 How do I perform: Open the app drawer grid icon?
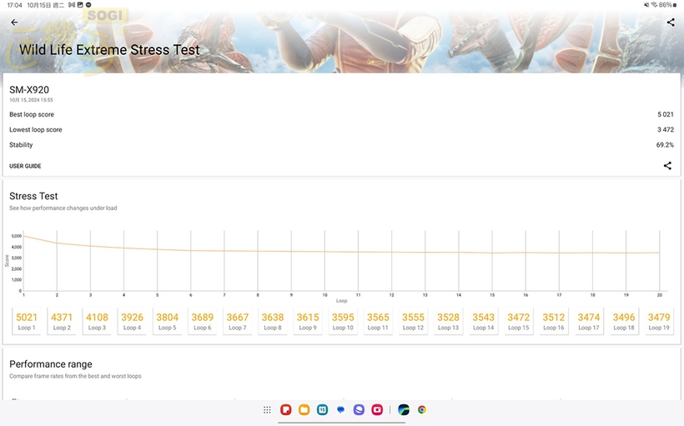coord(267,409)
